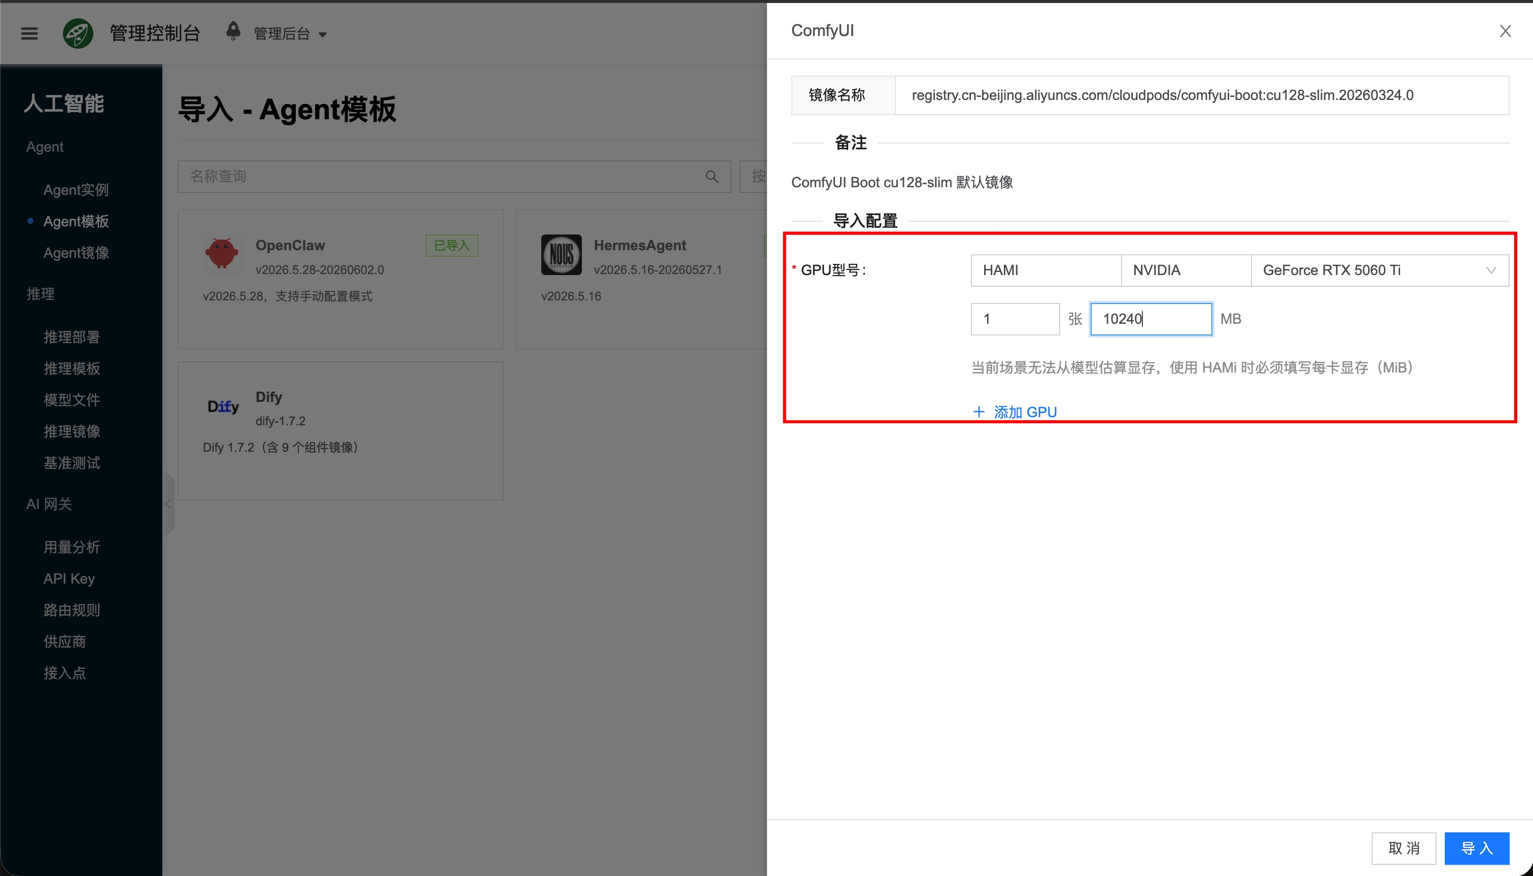Go to 推理部署 menu item
The height and width of the screenshot is (876, 1533).
(x=72, y=338)
